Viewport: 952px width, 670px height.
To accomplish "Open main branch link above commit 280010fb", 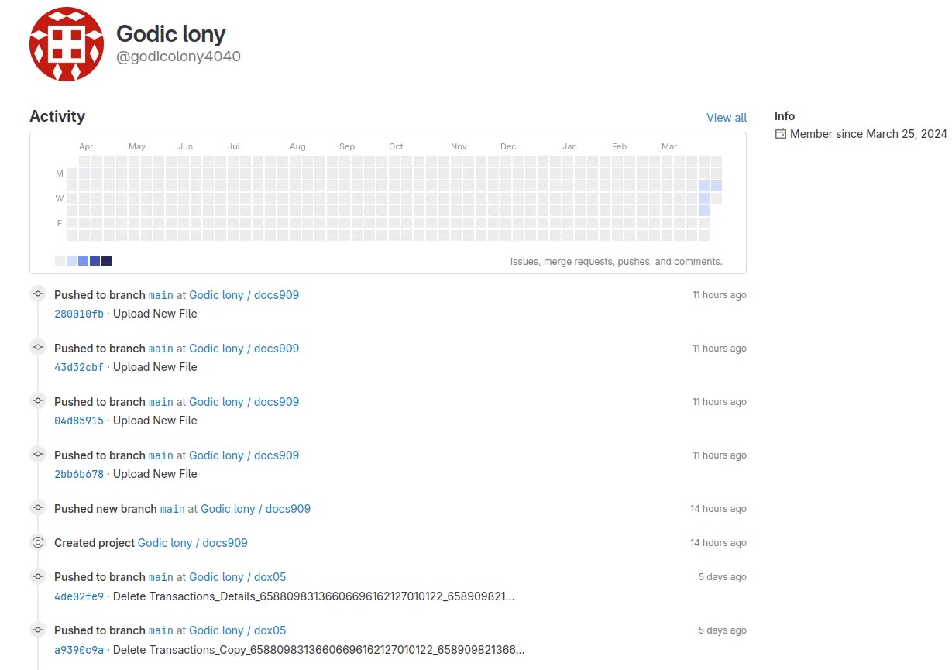I will click(161, 295).
